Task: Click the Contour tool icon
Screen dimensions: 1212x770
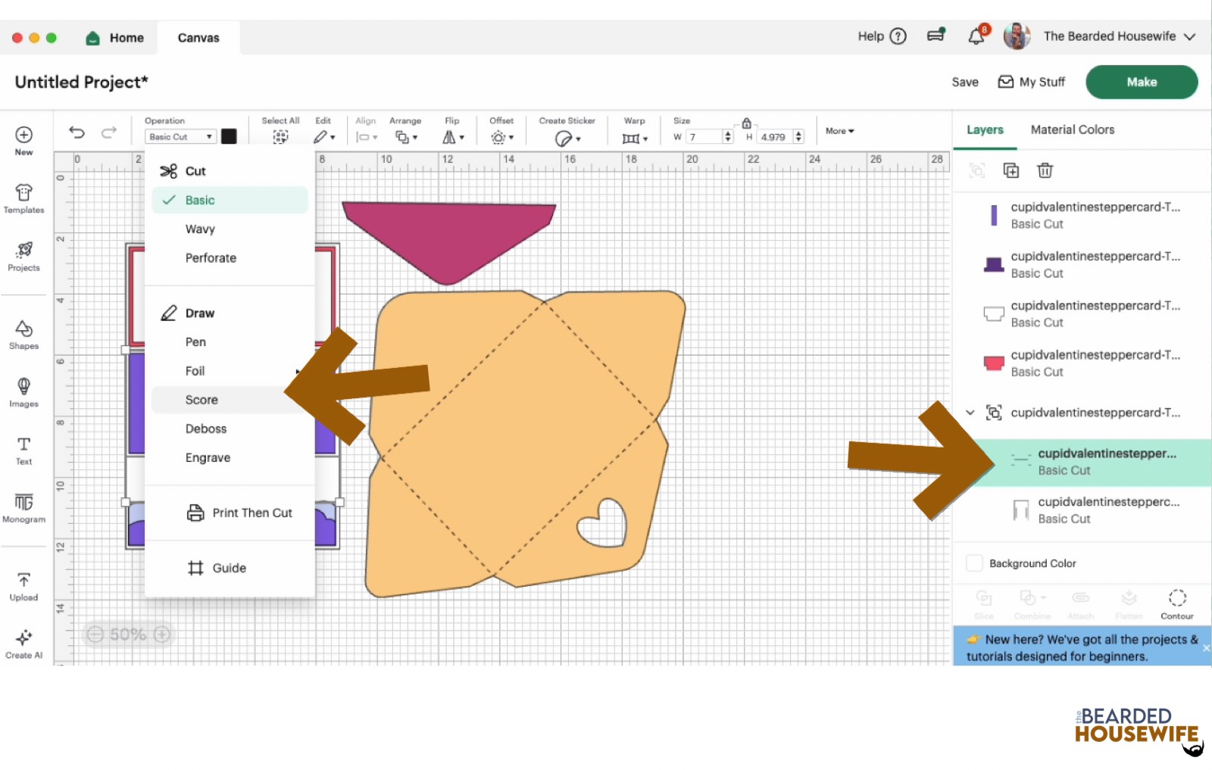Action: [1176, 603]
